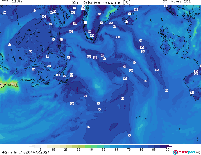Click the date "05. Maerz 2021"
This screenshot has width=201, height=155.
[178, 2]
